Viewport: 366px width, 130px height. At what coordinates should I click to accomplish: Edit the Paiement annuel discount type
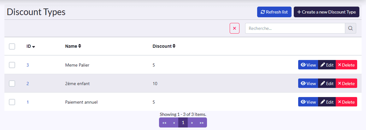tap(327, 102)
